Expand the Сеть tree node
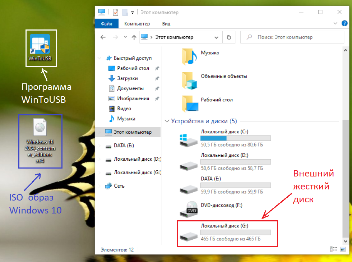352x262 pixels. click(x=99, y=186)
